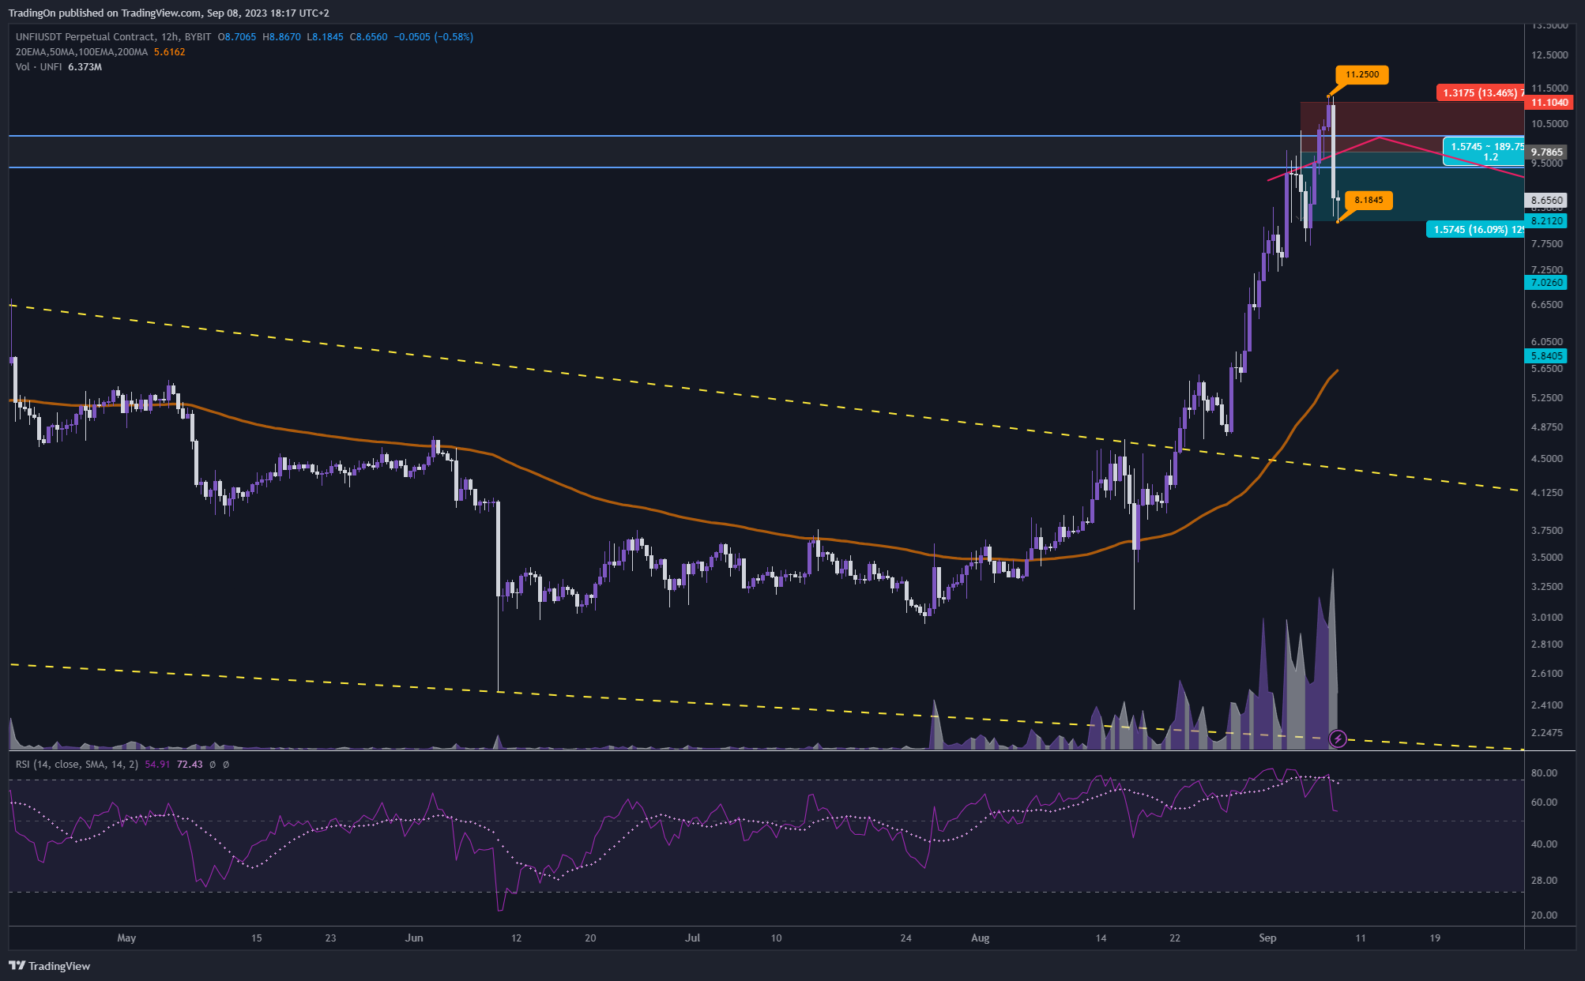This screenshot has height=981, width=1585.
Task: Click the Sep label on time axis
Action: 1267,938
